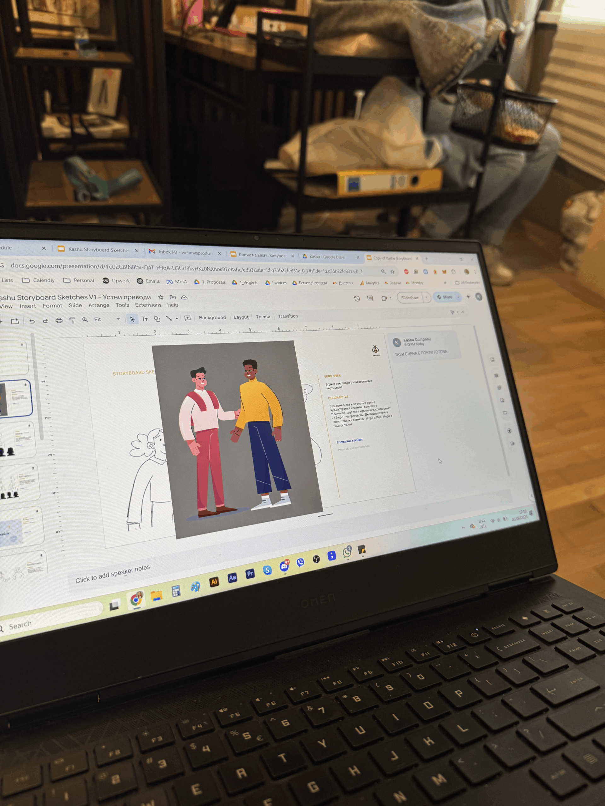This screenshot has width=605, height=806.
Task: Star the presentation title
Action: pos(161,297)
